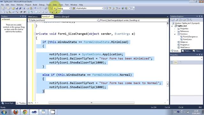204x115 pixels.
Task: Expand the References node
Action: click(175, 31)
